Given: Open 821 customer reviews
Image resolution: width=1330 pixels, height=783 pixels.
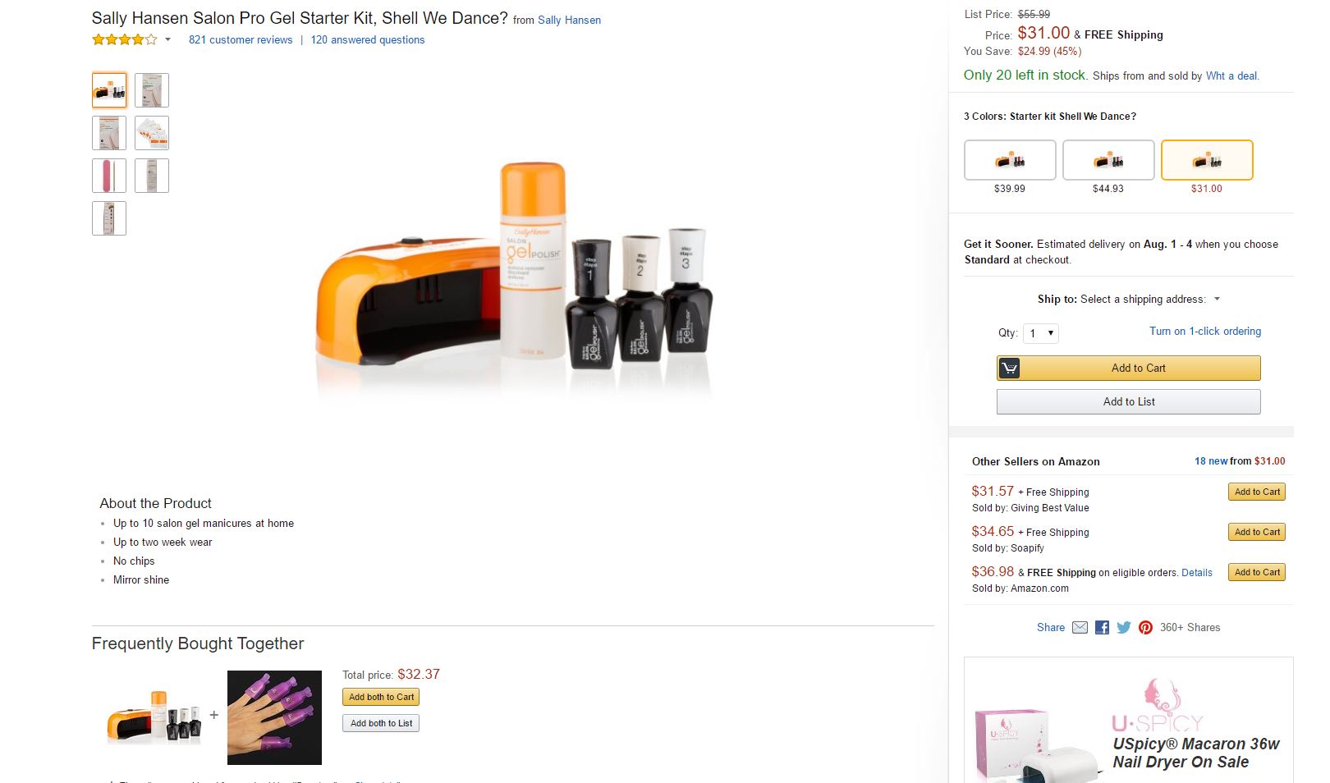Looking at the screenshot, I should [x=241, y=39].
